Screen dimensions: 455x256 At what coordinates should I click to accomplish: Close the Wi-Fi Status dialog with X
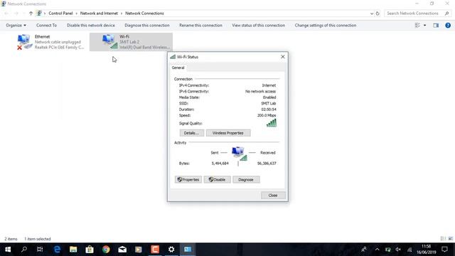coord(283,57)
